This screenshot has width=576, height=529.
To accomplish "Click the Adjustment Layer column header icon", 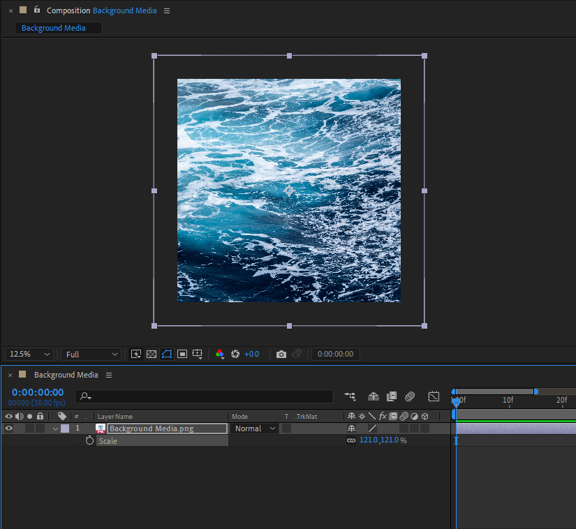I will tap(414, 417).
